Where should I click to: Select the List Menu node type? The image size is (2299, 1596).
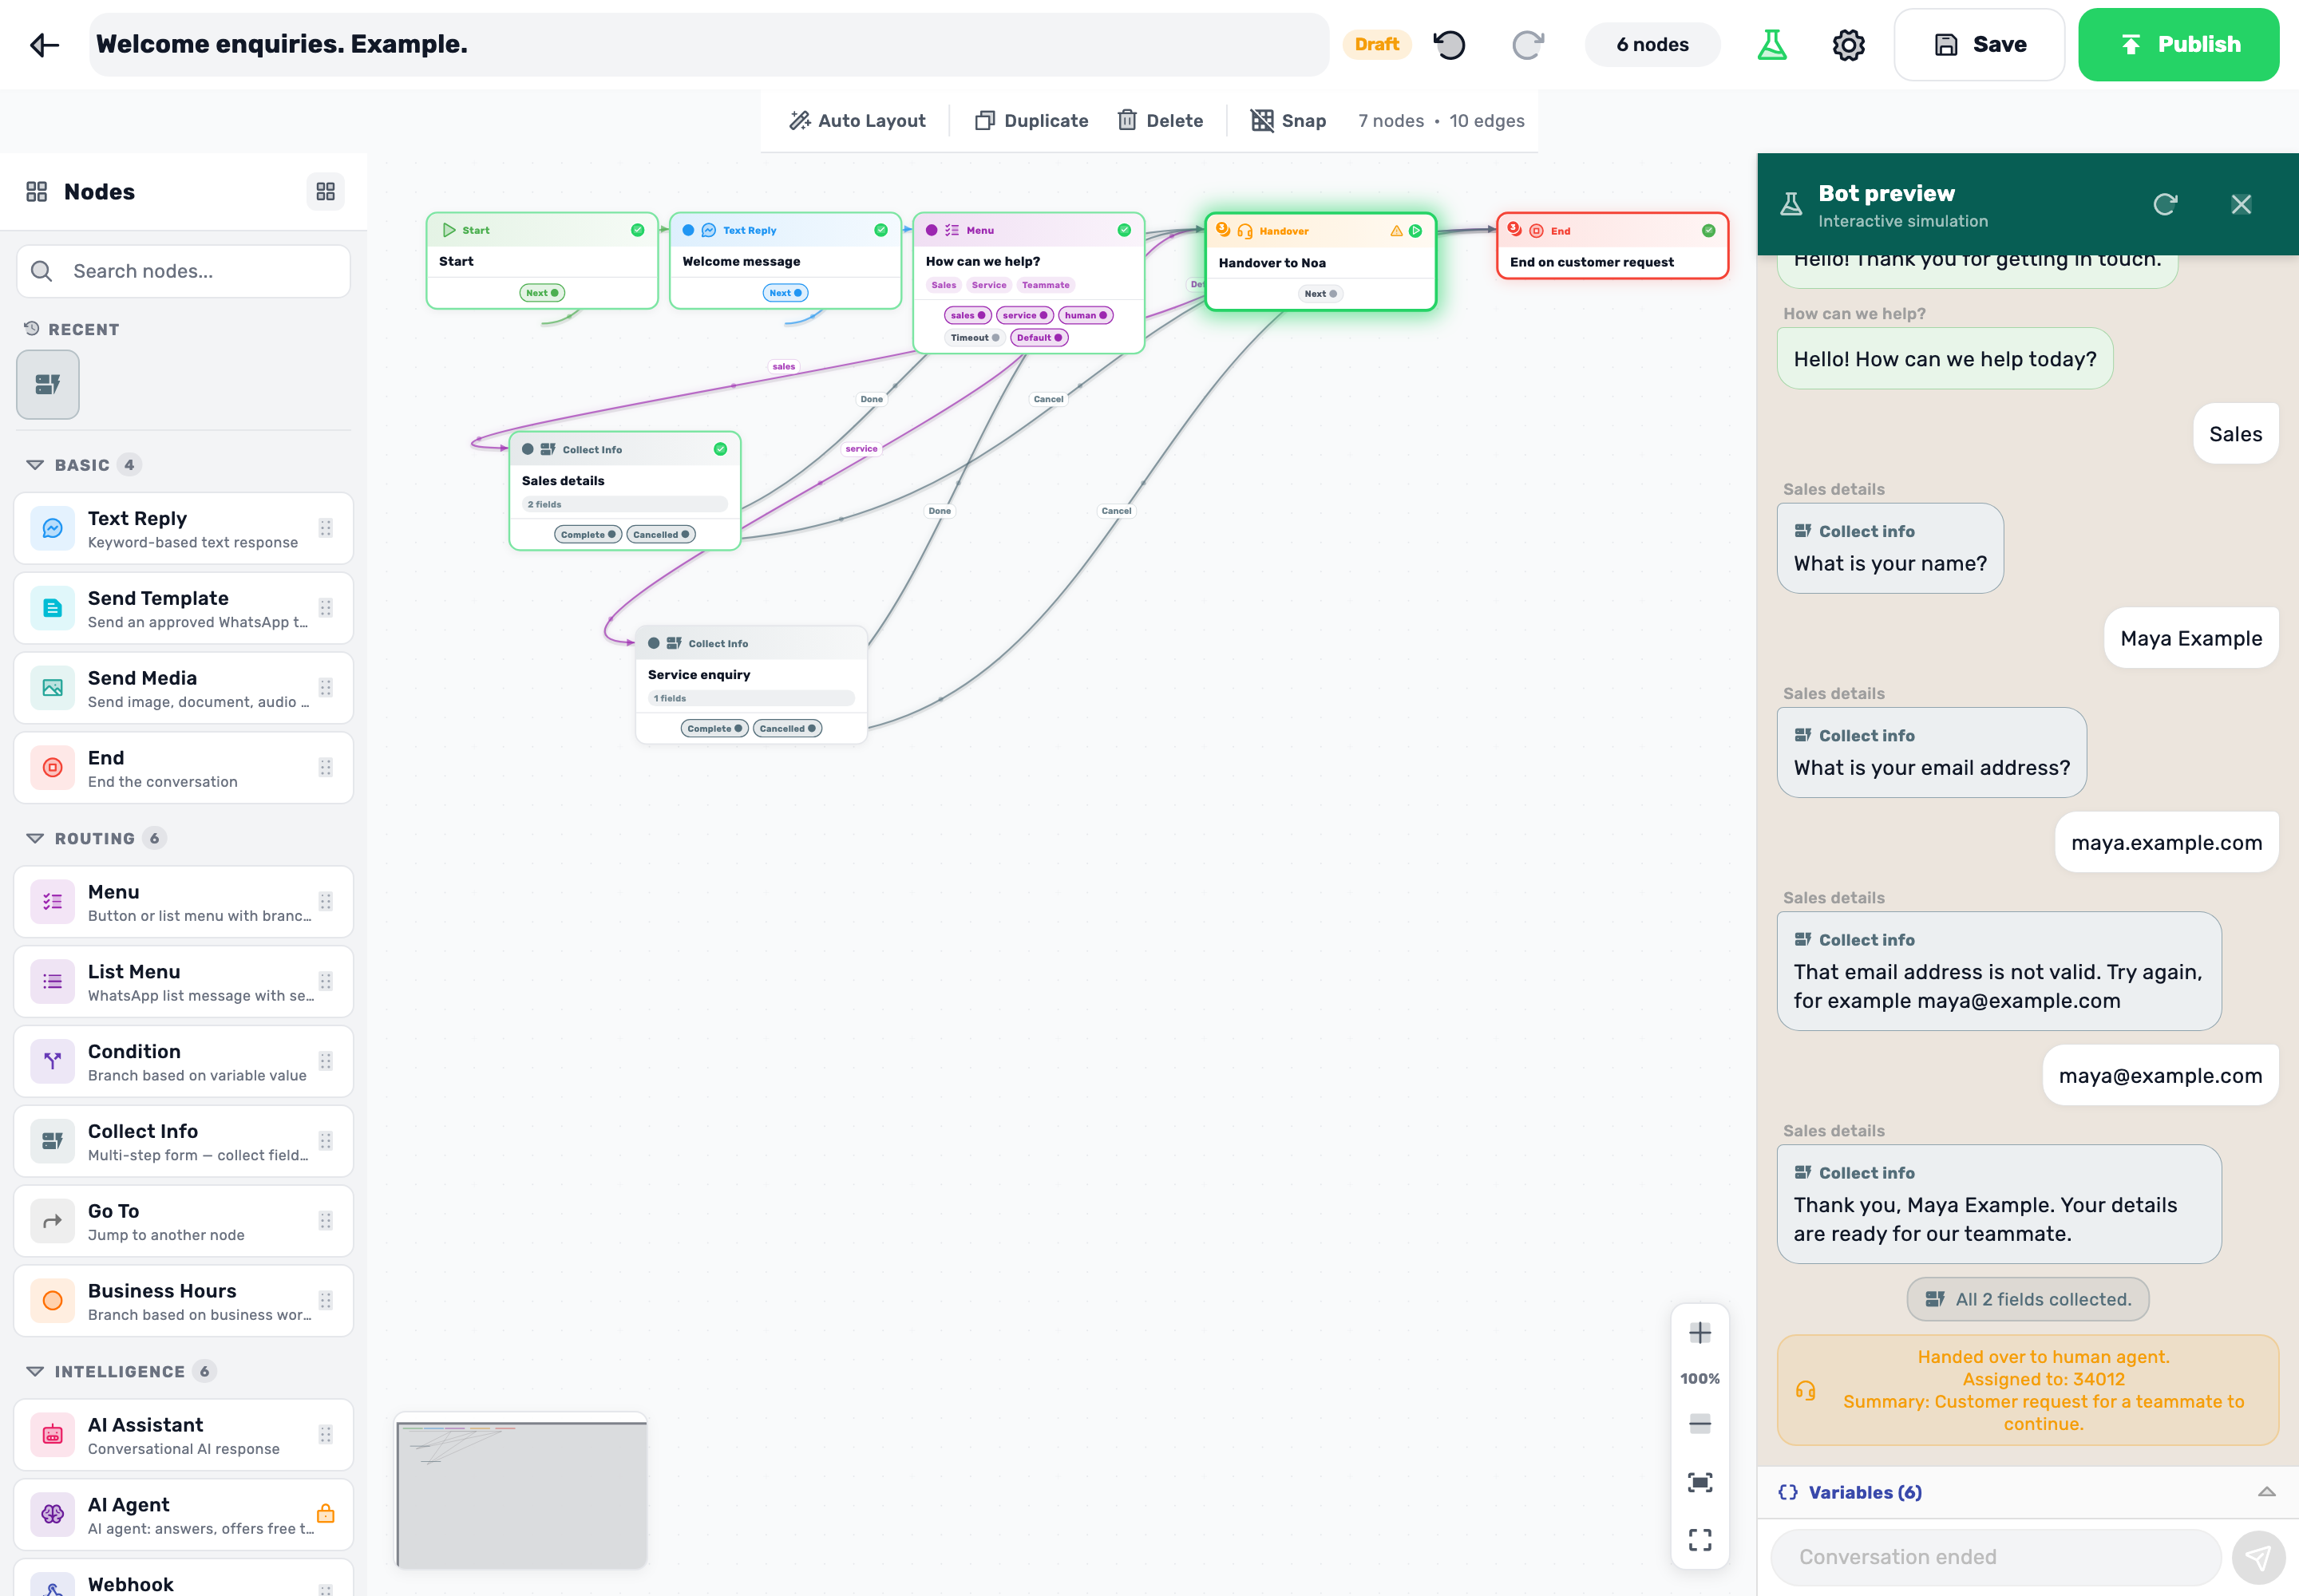[184, 982]
